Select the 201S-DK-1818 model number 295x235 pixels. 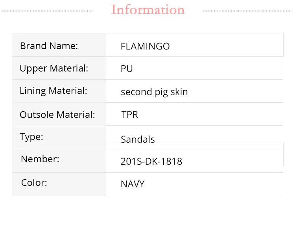click(151, 161)
